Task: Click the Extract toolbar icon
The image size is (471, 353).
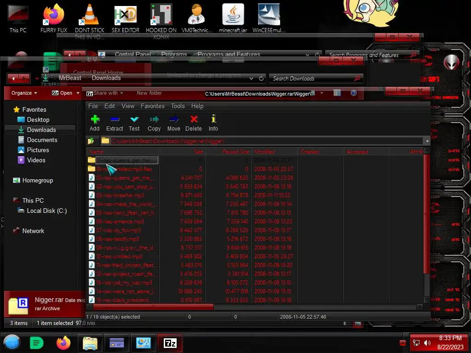Action: point(115,123)
